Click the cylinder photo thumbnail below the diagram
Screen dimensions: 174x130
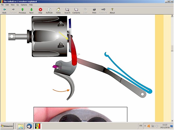pyautogui.click(x=80, y=114)
